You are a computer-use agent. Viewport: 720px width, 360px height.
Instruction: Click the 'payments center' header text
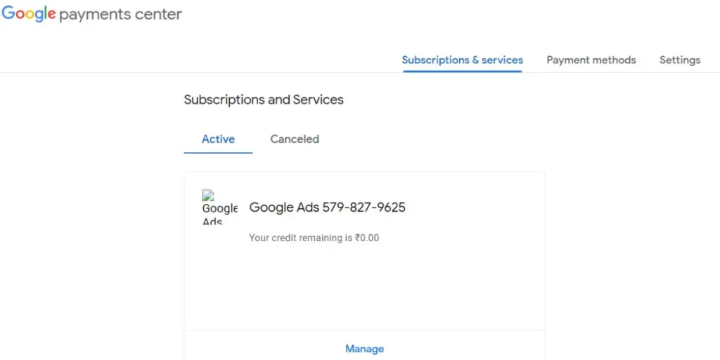click(120, 15)
